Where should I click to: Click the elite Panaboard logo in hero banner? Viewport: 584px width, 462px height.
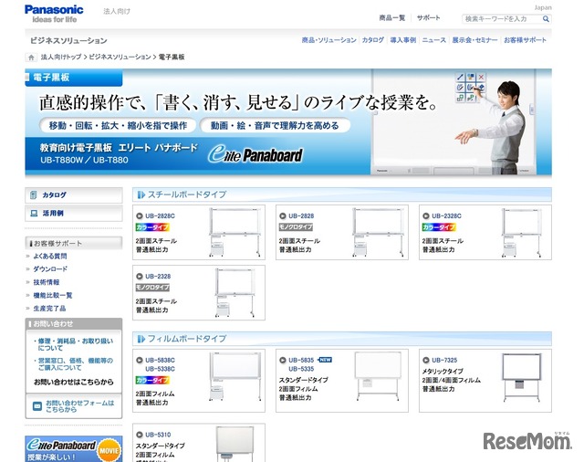[255, 154]
